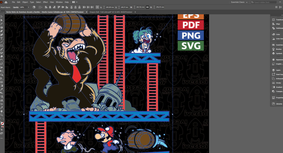Click the X position stepper arrows

(104, 7)
